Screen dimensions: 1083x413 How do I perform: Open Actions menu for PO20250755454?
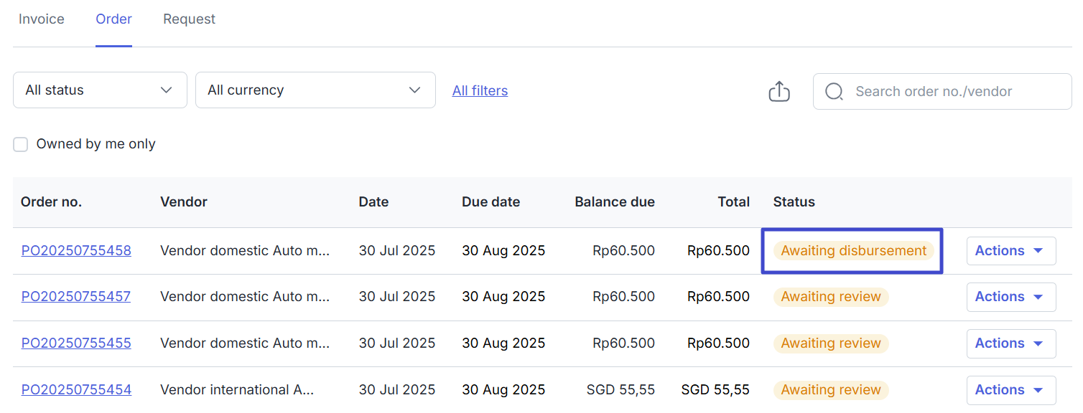pos(1010,390)
